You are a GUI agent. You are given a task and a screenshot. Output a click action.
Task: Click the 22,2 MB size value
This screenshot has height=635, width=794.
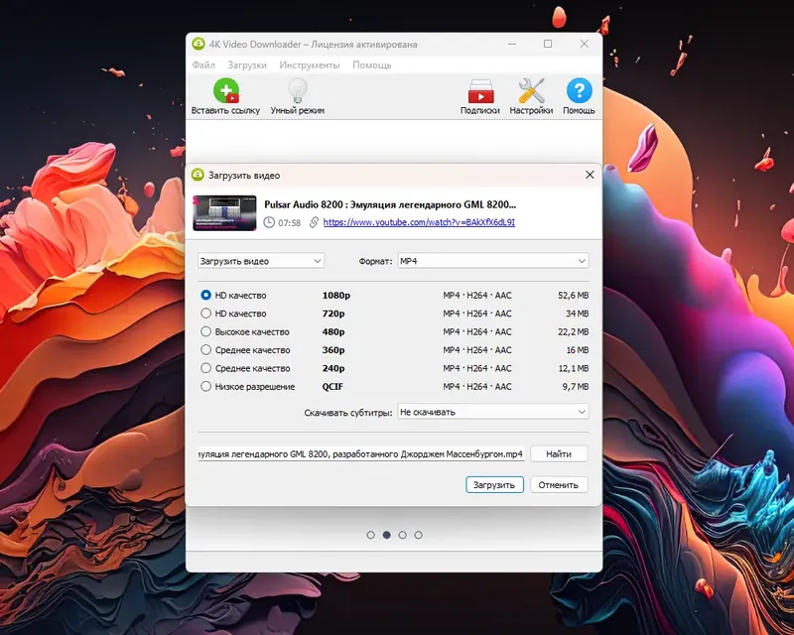pyautogui.click(x=574, y=331)
